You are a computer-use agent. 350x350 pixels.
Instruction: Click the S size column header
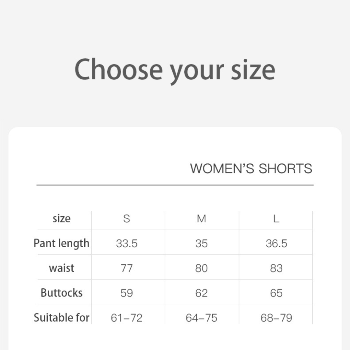pos(127,219)
